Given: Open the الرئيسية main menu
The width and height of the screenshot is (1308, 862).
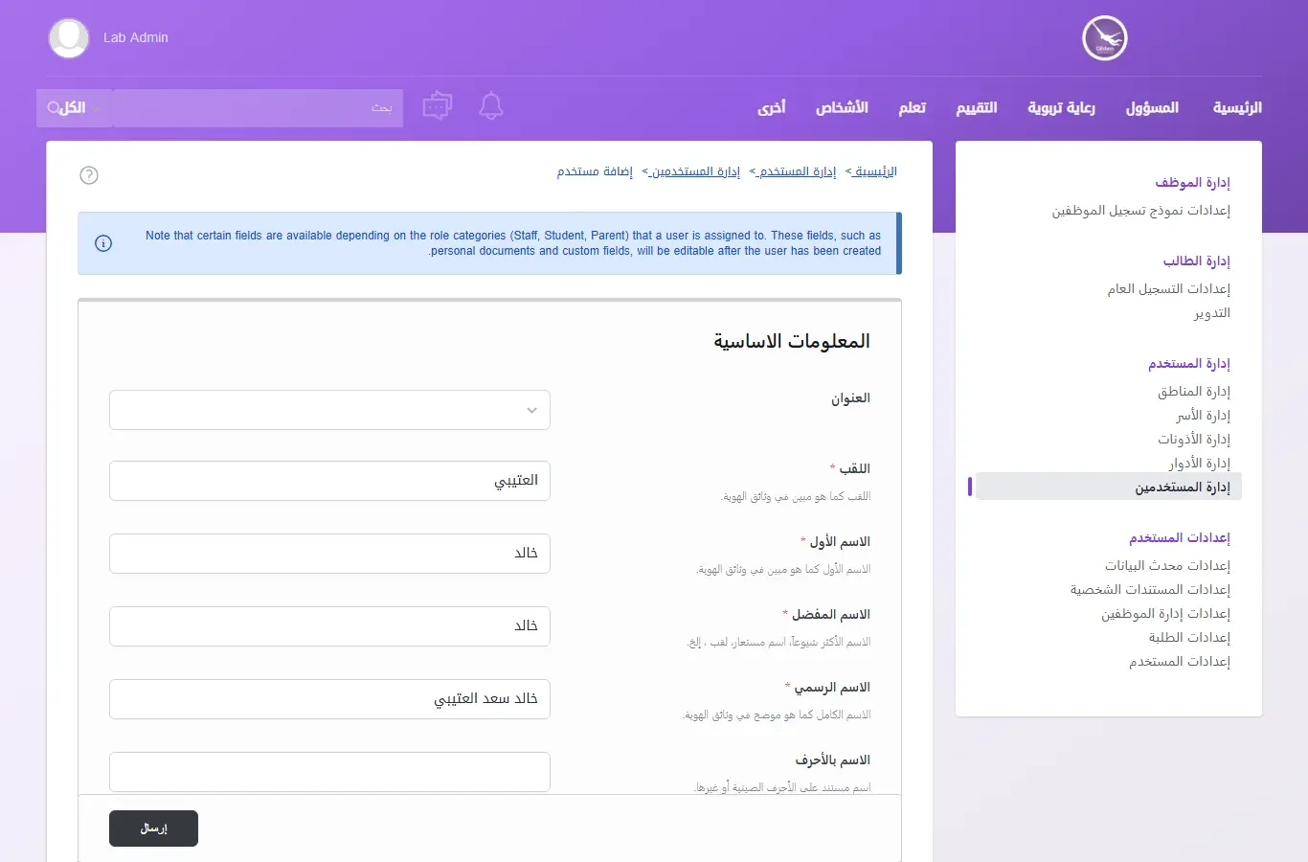Looking at the screenshot, I should coord(1237,107).
